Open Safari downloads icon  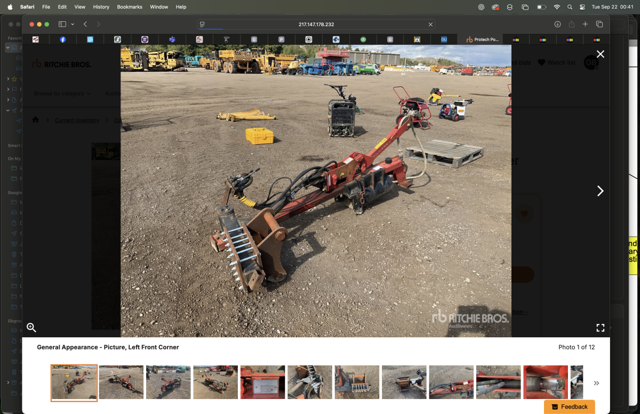coord(557,24)
